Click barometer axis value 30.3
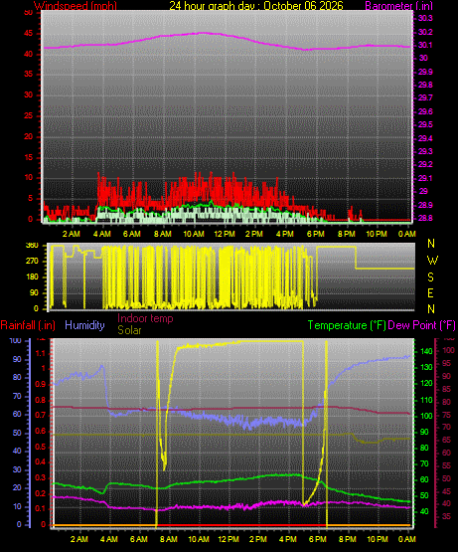 [425, 18]
